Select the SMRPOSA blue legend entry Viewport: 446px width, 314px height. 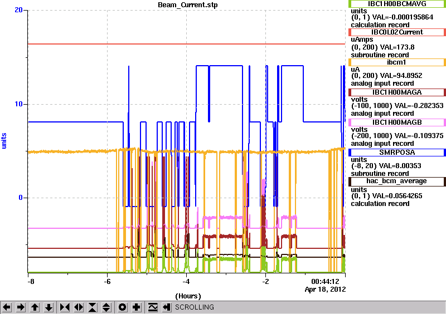(397, 153)
